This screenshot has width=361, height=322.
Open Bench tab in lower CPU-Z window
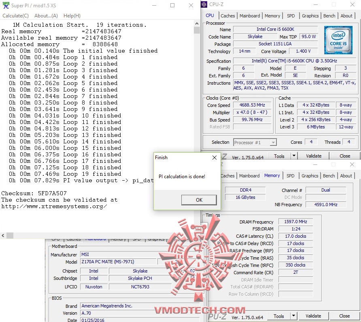click(329, 176)
